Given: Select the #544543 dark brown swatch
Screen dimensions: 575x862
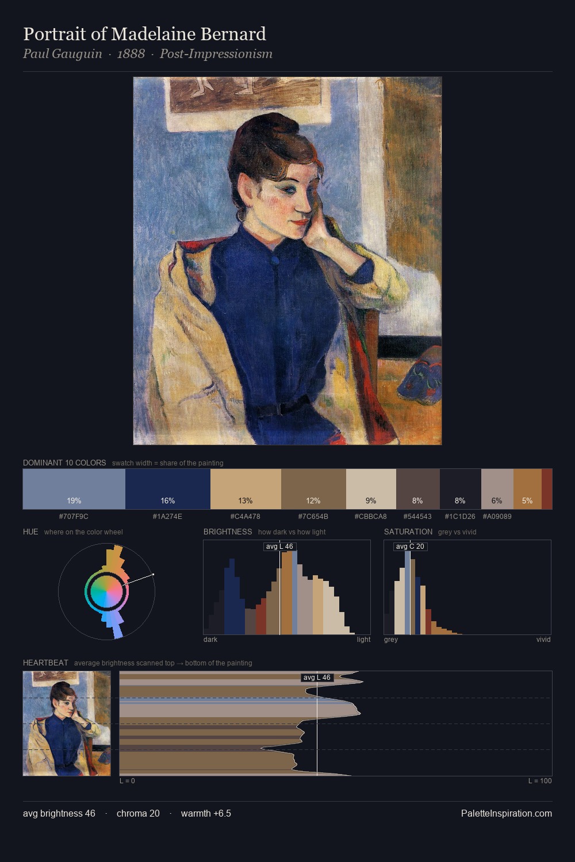Looking at the screenshot, I should [418, 489].
